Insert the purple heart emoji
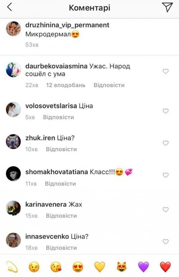Viewport: 179px width, 277px height. click(x=143, y=267)
